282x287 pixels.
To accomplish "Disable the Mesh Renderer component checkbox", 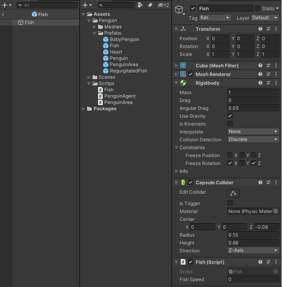I will point(191,74).
